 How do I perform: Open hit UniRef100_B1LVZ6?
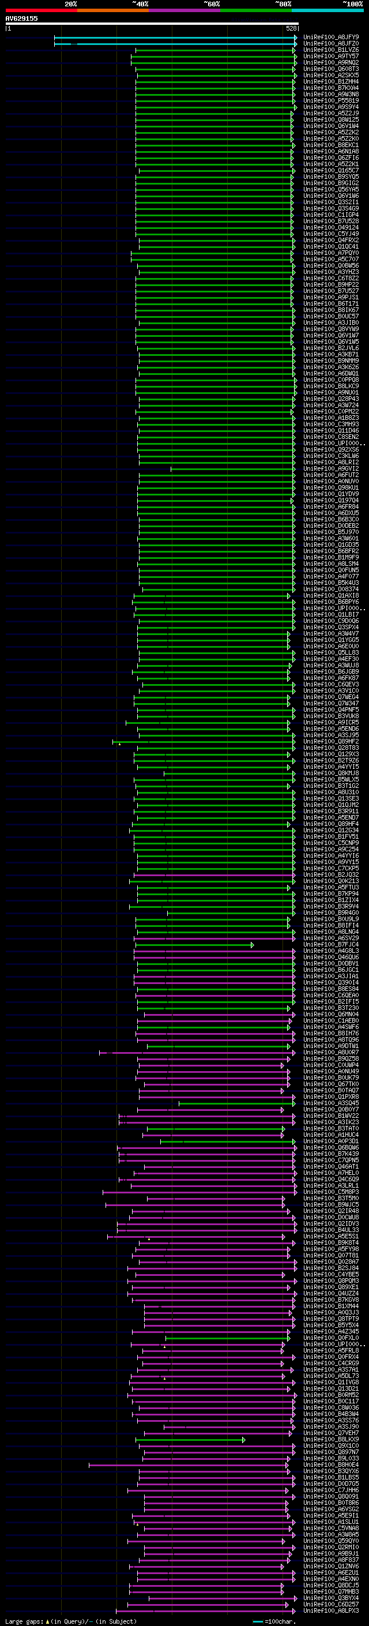click(x=331, y=50)
